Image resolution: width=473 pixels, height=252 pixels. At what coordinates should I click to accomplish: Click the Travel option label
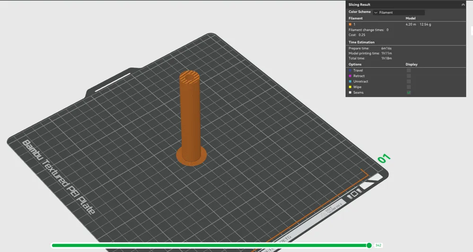(x=358, y=71)
